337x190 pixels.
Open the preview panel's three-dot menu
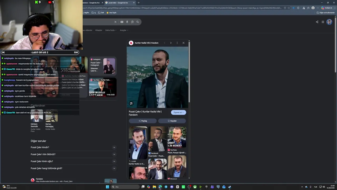[177, 43]
